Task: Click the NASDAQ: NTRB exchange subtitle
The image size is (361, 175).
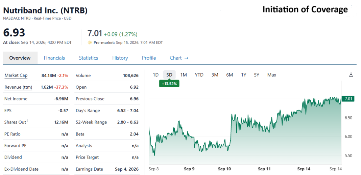Action: 37,18
